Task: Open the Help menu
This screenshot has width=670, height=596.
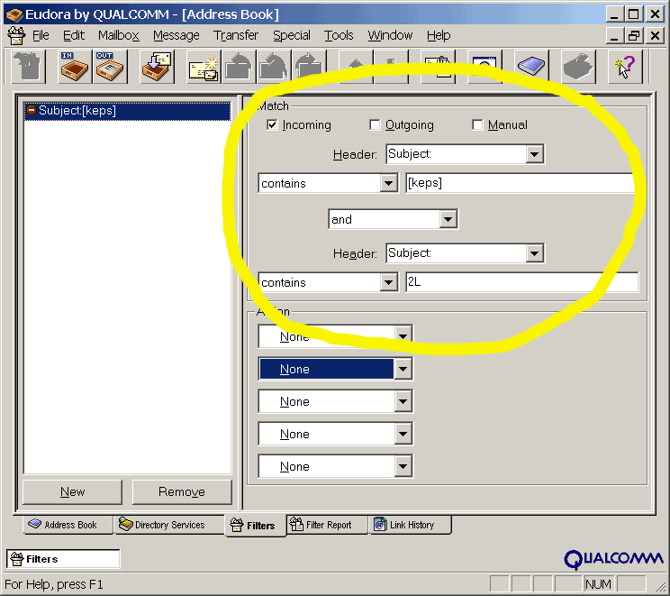Action: tap(439, 35)
